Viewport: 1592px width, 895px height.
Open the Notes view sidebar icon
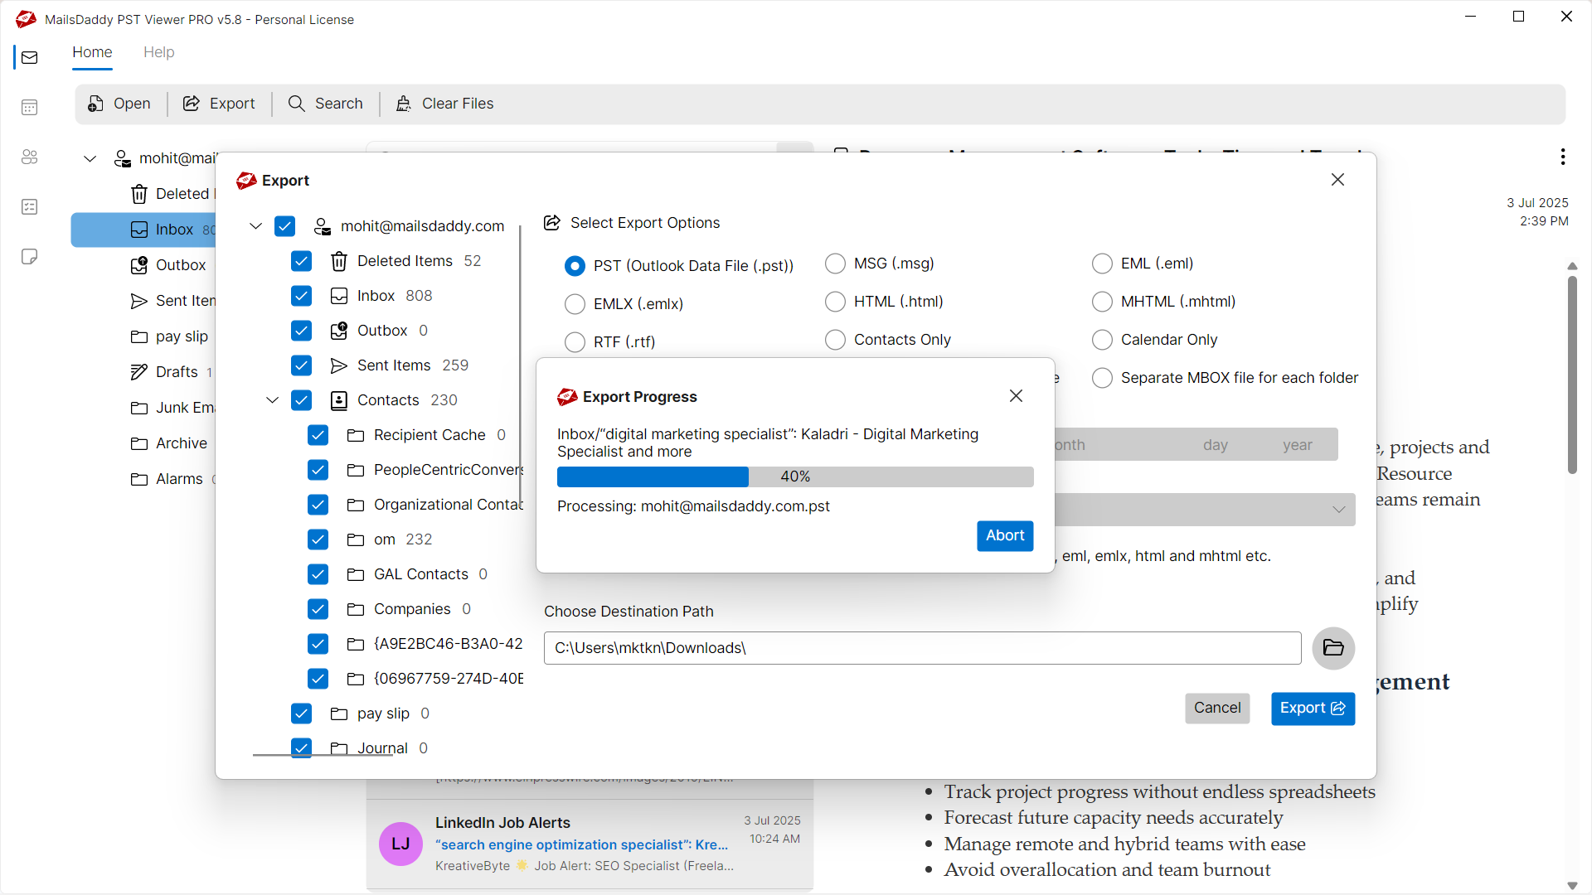pos(30,256)
